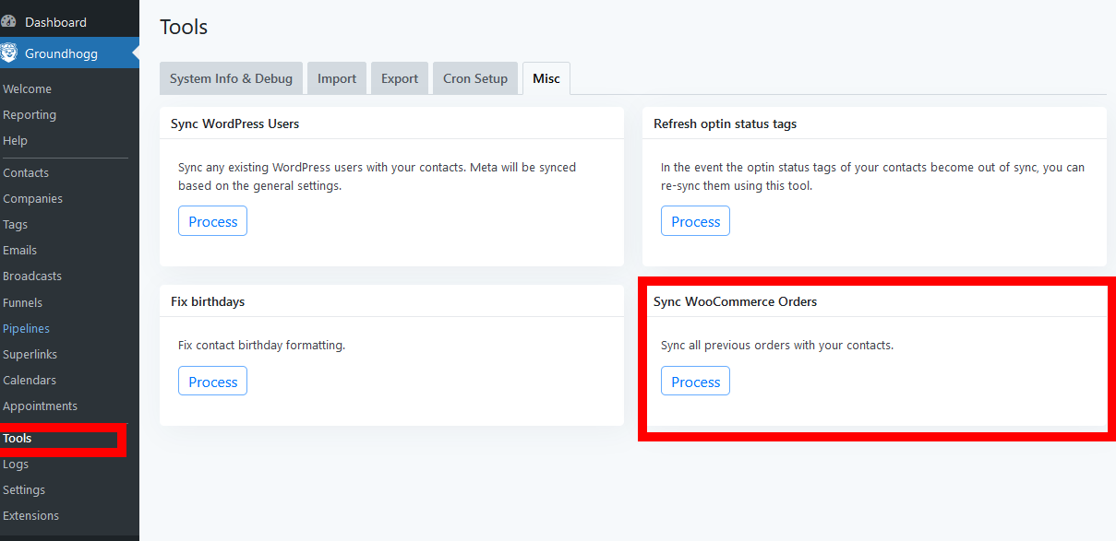Viewport: 1116px width, 541px height.
Task: Open the Groundhogg menu label
Action: 61,53
